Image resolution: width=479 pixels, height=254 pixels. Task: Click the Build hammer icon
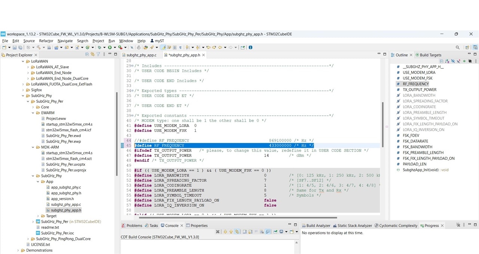pyautogui.click(x=38, y=47)
